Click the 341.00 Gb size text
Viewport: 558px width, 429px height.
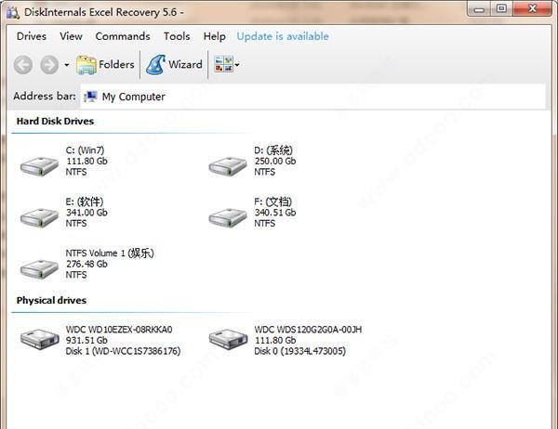[86, 213]
